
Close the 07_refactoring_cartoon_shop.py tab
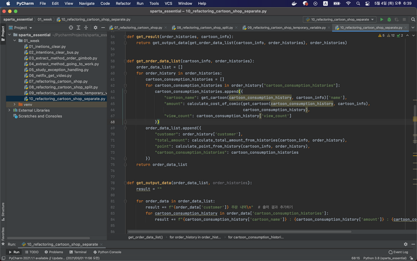[x=166, y=28]
